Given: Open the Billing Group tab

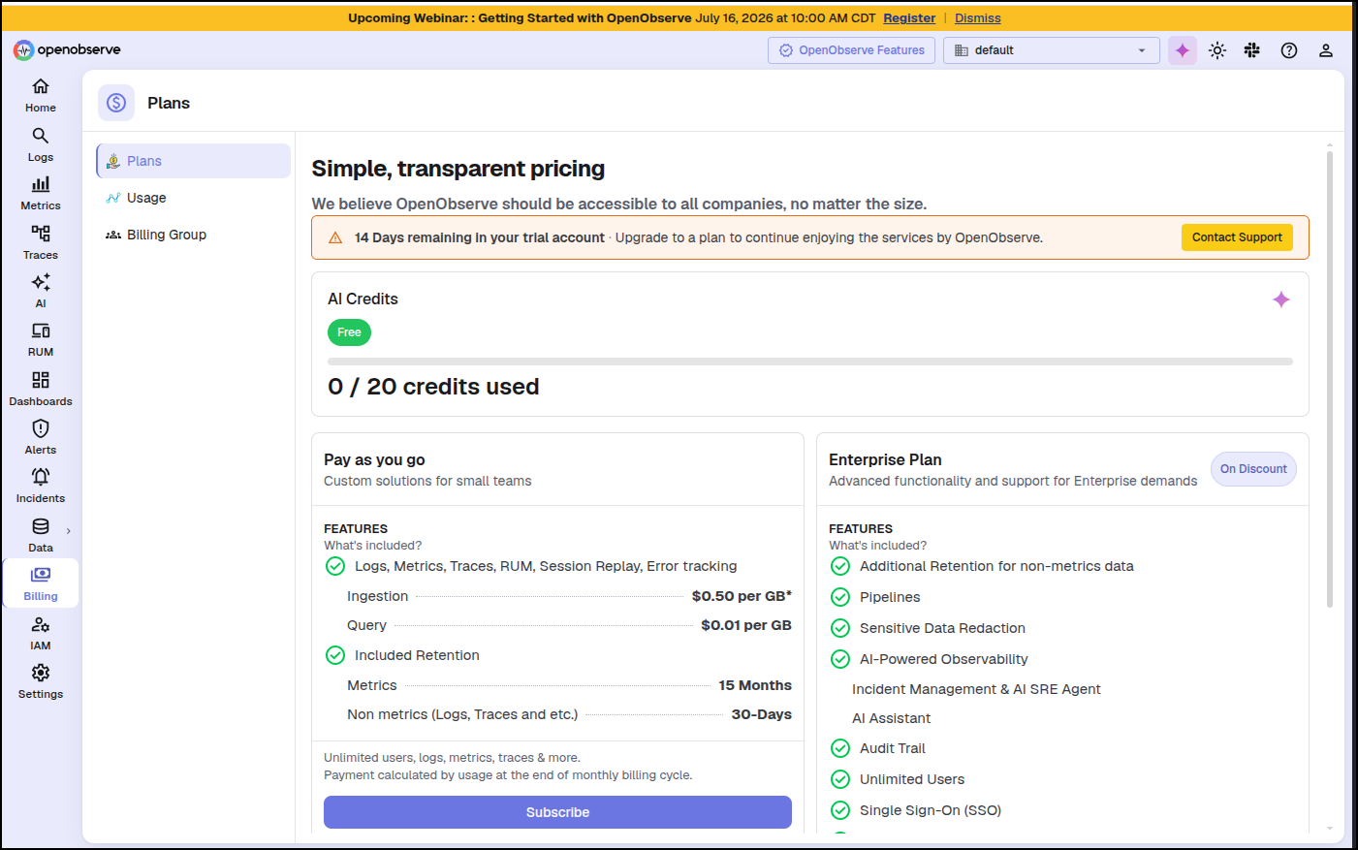Looking at the screenshot, I should 194,235.
